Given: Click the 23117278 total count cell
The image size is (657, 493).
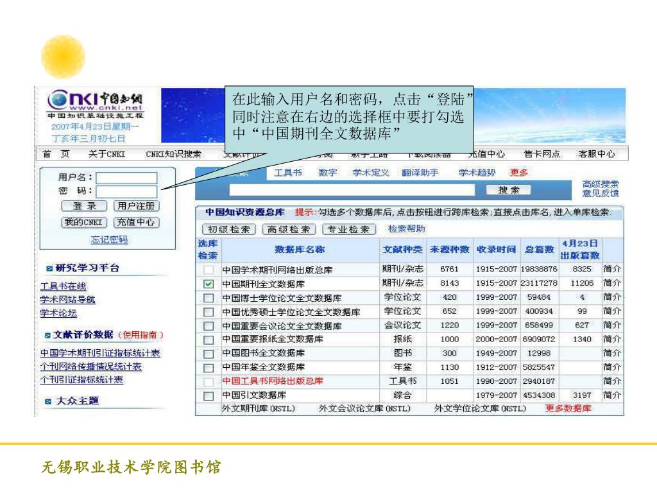Looking at the screenshot, I should 539,283.
